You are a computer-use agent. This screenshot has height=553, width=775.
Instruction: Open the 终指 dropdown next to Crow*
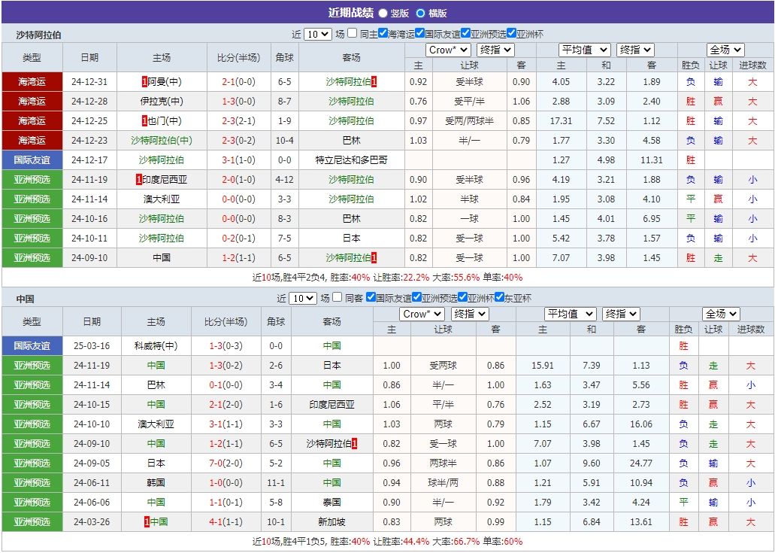coord(495,50)
